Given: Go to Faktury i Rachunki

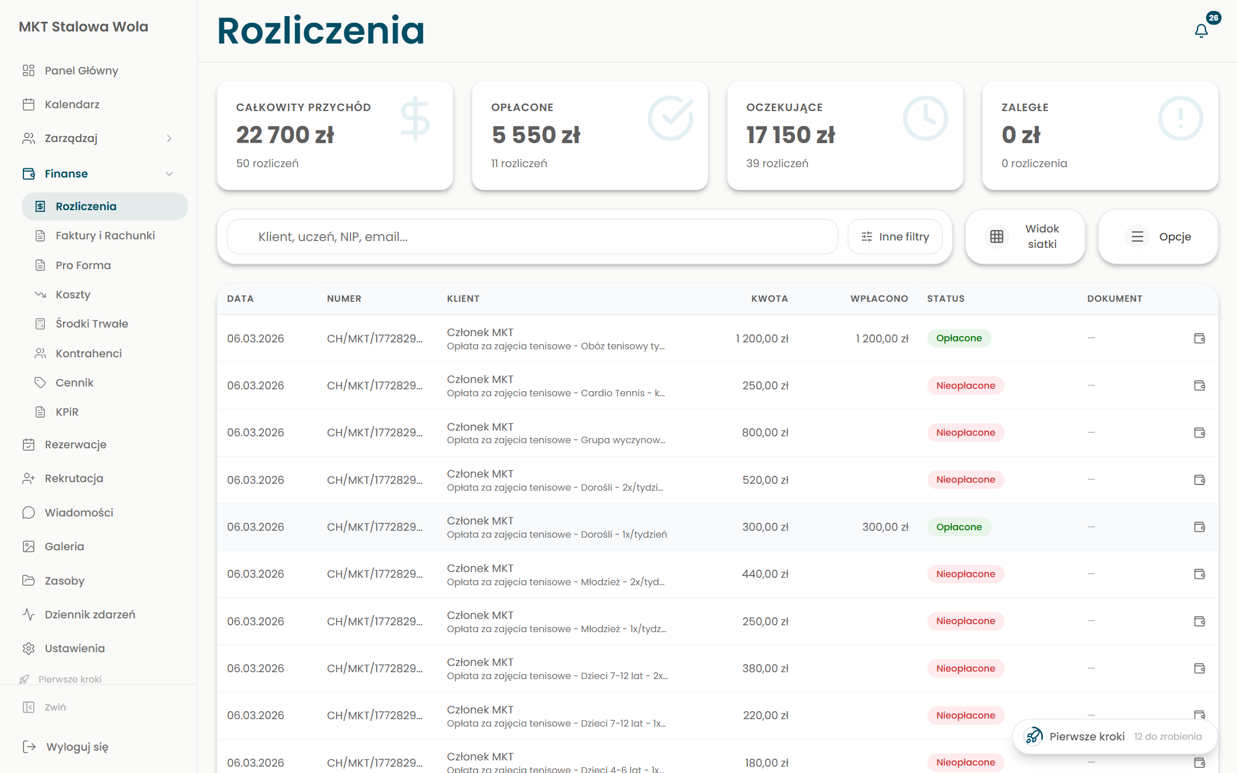Looking at the screenshot, I should 105,235.
